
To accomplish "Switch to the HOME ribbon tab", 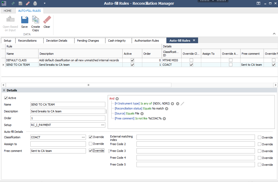I will click(x=8, y=11).
